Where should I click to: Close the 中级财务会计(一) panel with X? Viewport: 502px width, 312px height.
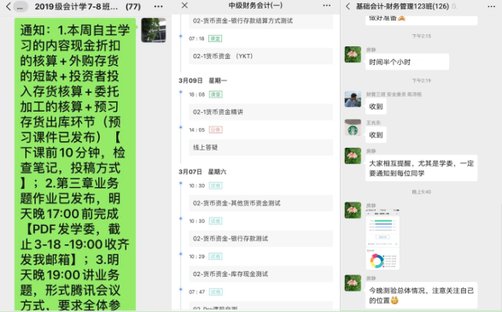pos(184,5)
